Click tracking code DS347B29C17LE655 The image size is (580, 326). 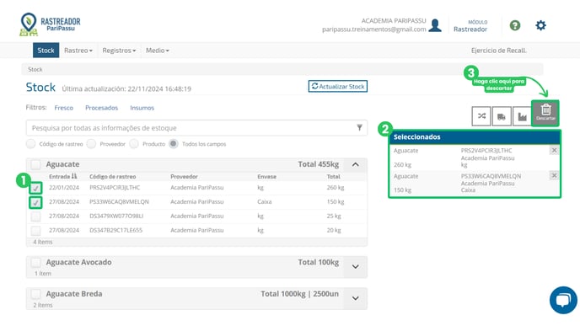(115, 230)
